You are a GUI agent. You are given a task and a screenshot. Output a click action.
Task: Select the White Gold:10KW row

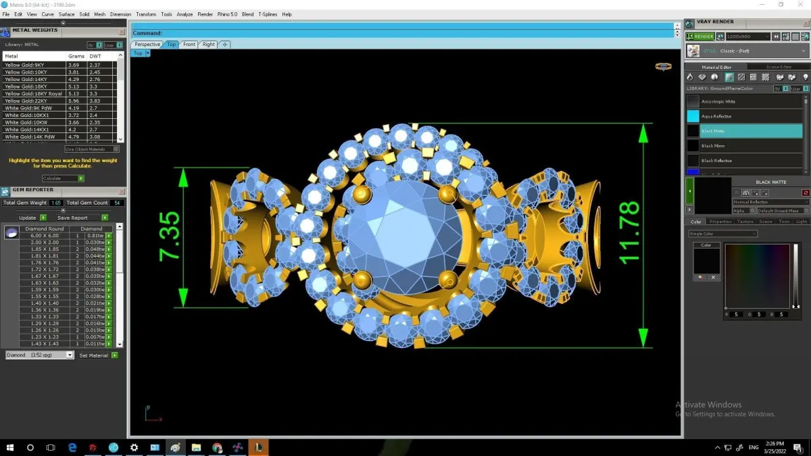click(59, 122)
